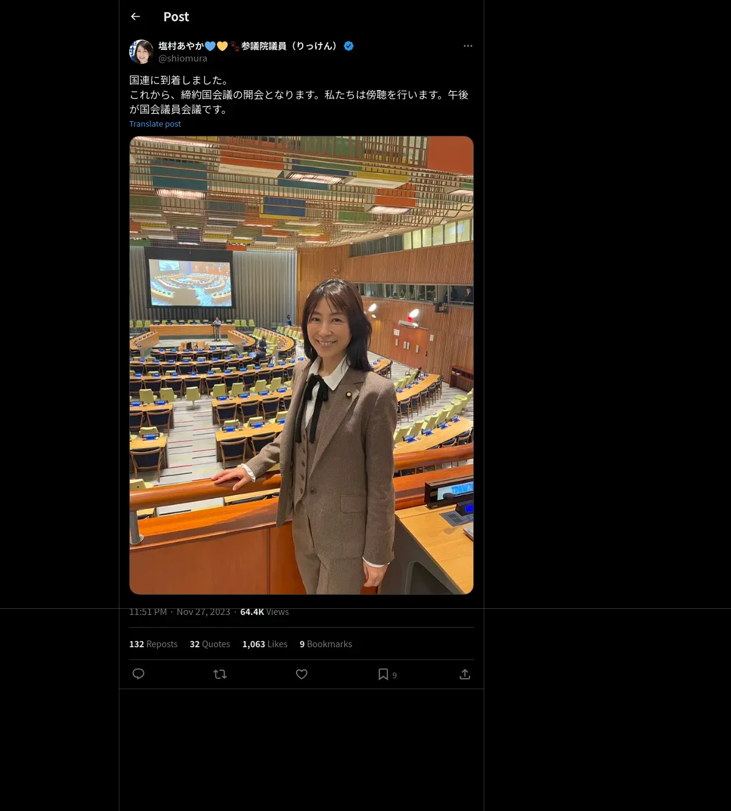Repost using the retweet arrows icon
The height and width of the screenshot is (811, 731).
pos(220,674)
